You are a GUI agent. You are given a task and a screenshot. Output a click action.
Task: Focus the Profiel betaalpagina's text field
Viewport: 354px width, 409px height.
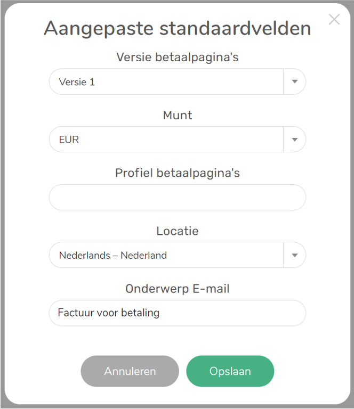[x=177, y=198]
